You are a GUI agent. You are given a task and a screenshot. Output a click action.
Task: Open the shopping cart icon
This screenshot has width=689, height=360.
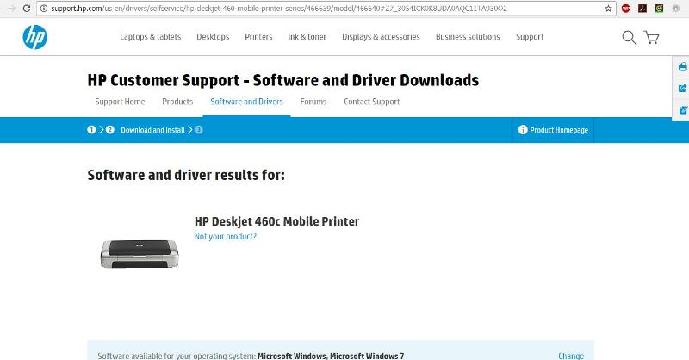coord(651,37)
